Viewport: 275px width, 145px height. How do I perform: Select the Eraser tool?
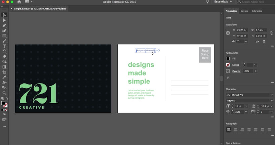(x=4, y=56)
